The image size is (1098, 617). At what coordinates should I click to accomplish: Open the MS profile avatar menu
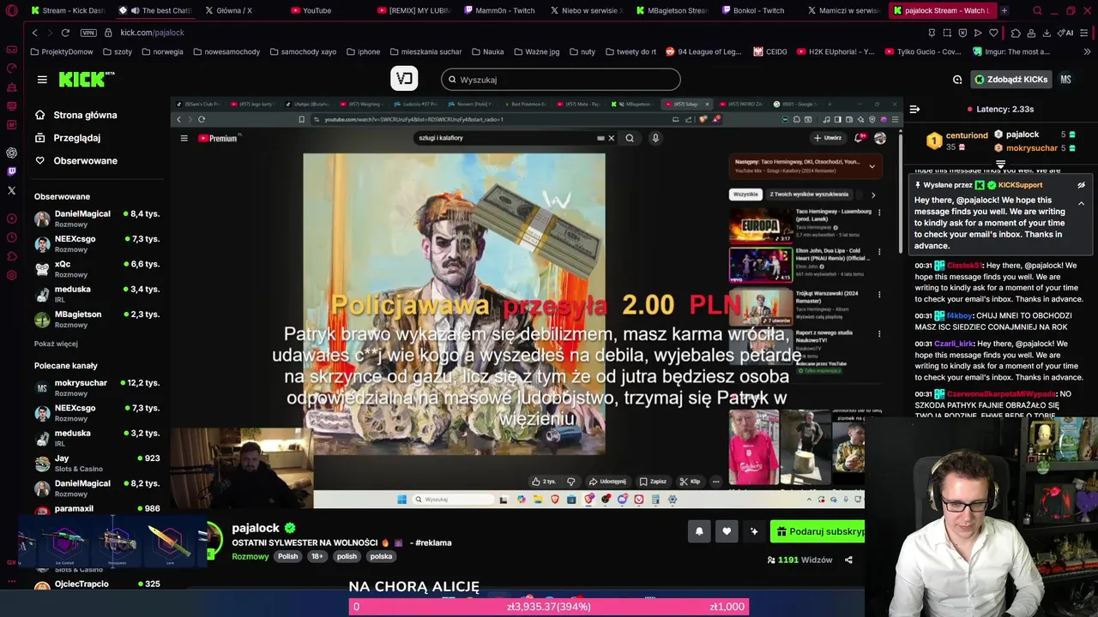click(x=1065, y=80)
